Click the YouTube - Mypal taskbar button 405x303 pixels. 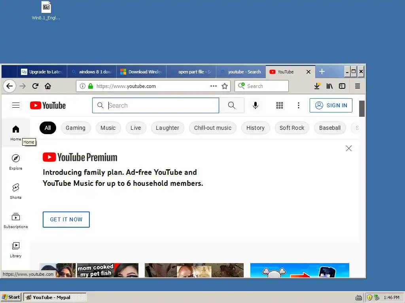coord(55,297)
